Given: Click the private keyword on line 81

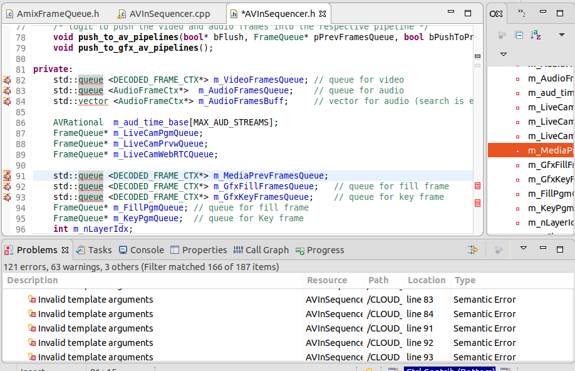Looking at the screenshot, I should [x=51, y=70].
